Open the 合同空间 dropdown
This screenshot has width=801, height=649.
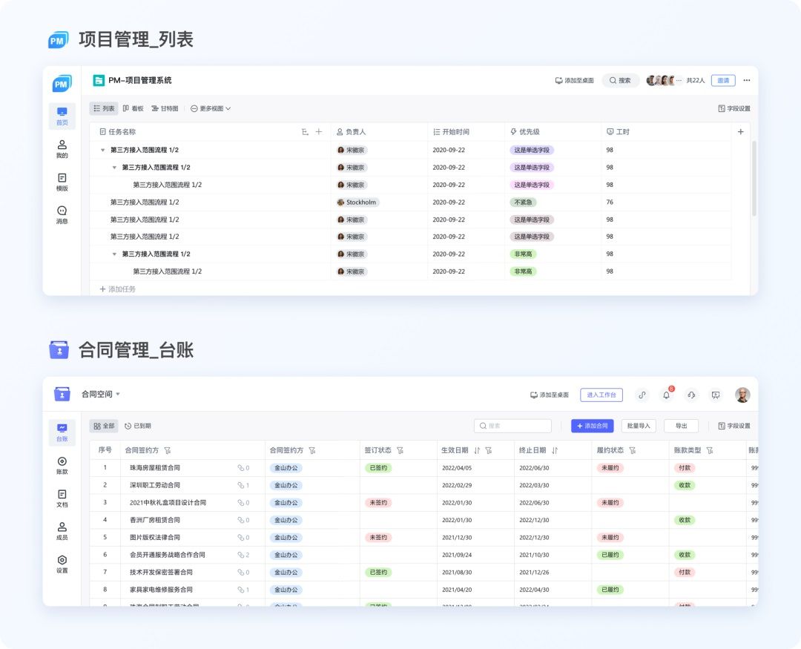[101, 394]
